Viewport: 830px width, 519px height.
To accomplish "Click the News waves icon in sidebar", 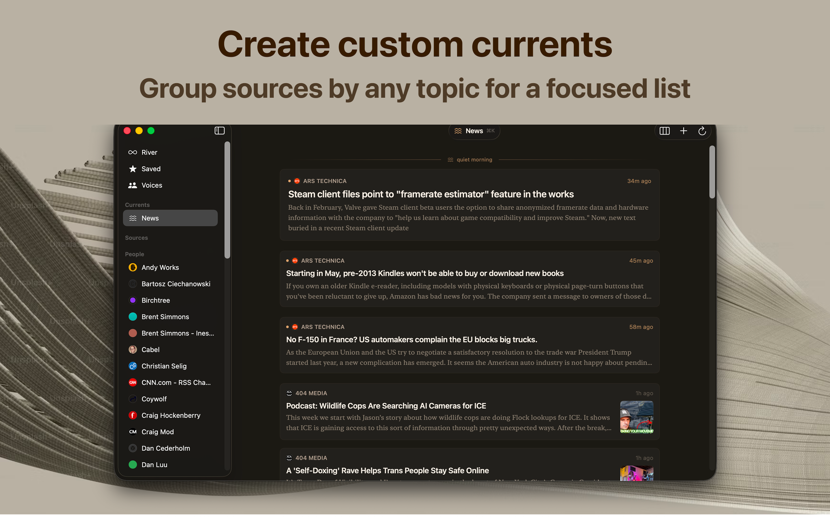I will tap(133, 218).
